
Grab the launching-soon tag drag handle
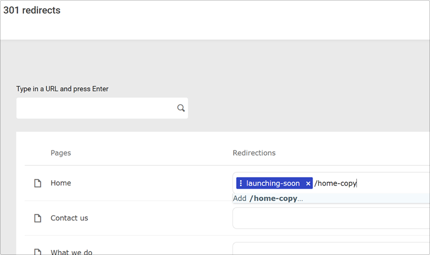click(241, 183)
